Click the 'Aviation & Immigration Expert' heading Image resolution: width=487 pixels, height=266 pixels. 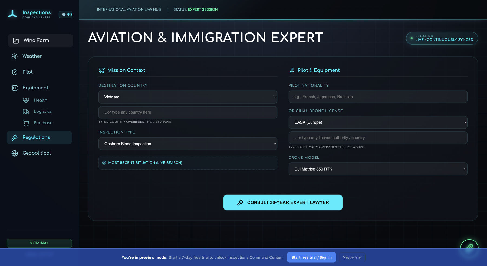tap(205, 38)
